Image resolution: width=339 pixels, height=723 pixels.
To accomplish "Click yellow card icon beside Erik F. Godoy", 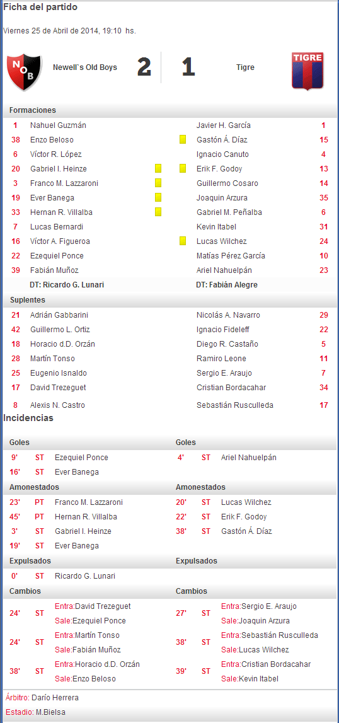I will (x=183, y=168).
